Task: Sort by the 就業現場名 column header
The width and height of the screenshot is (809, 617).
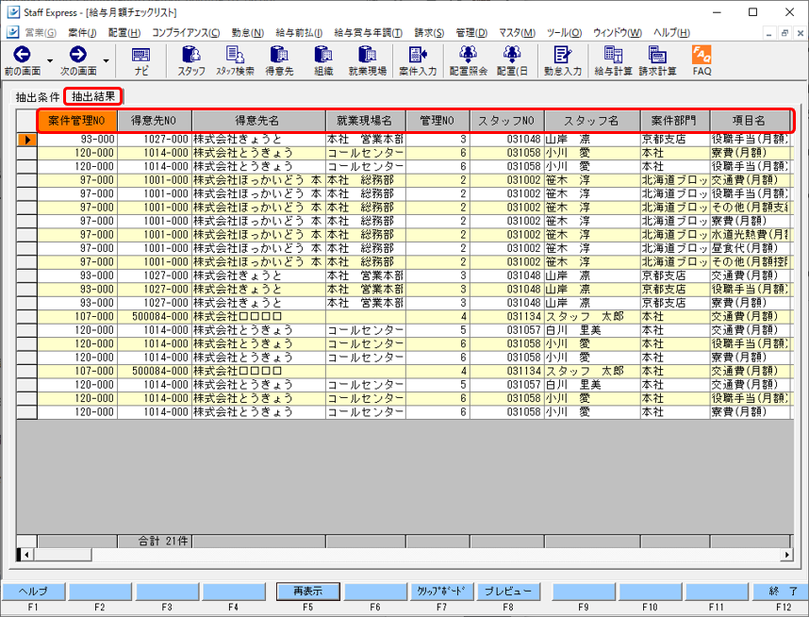Action: [x=365, y=121]
